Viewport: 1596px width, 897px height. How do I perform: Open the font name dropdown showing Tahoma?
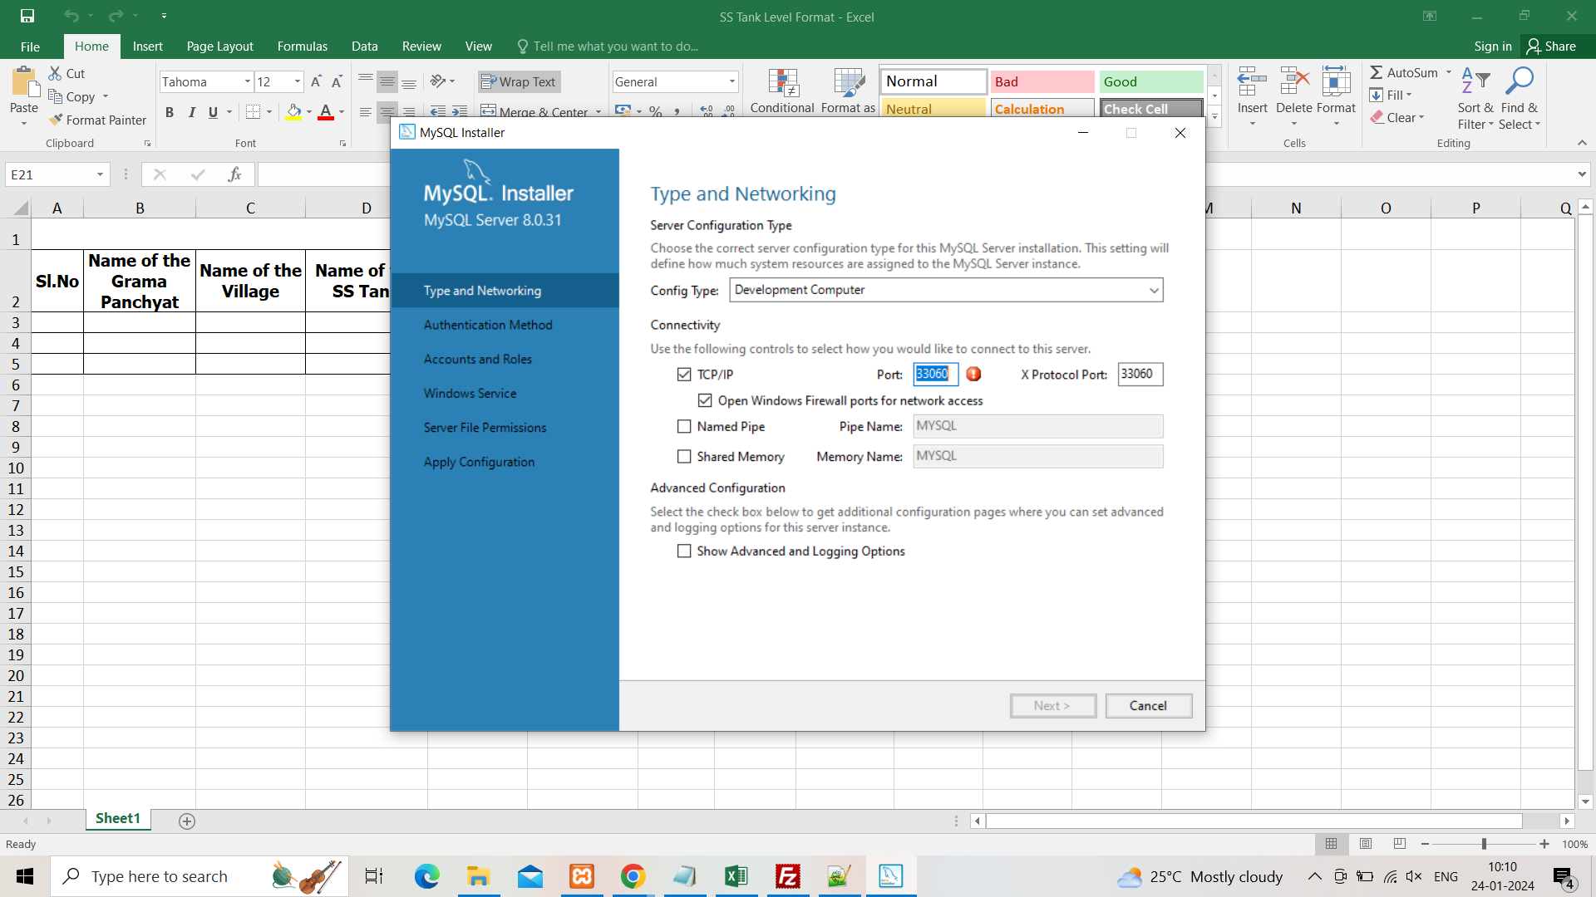coord(248,81)
